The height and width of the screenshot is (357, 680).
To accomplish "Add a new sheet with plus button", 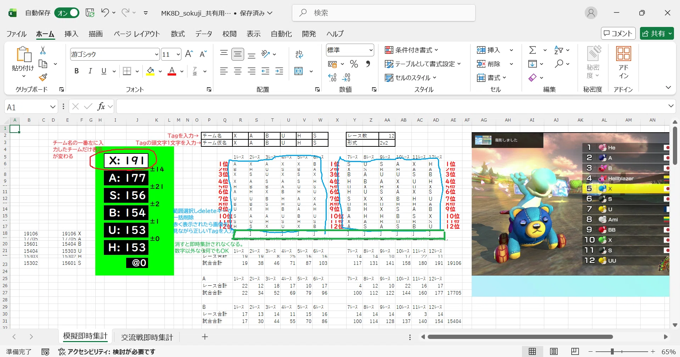I will (x=205, y=337).
